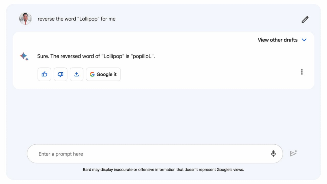Expand drafts with the blue chevron

(304, 40)
